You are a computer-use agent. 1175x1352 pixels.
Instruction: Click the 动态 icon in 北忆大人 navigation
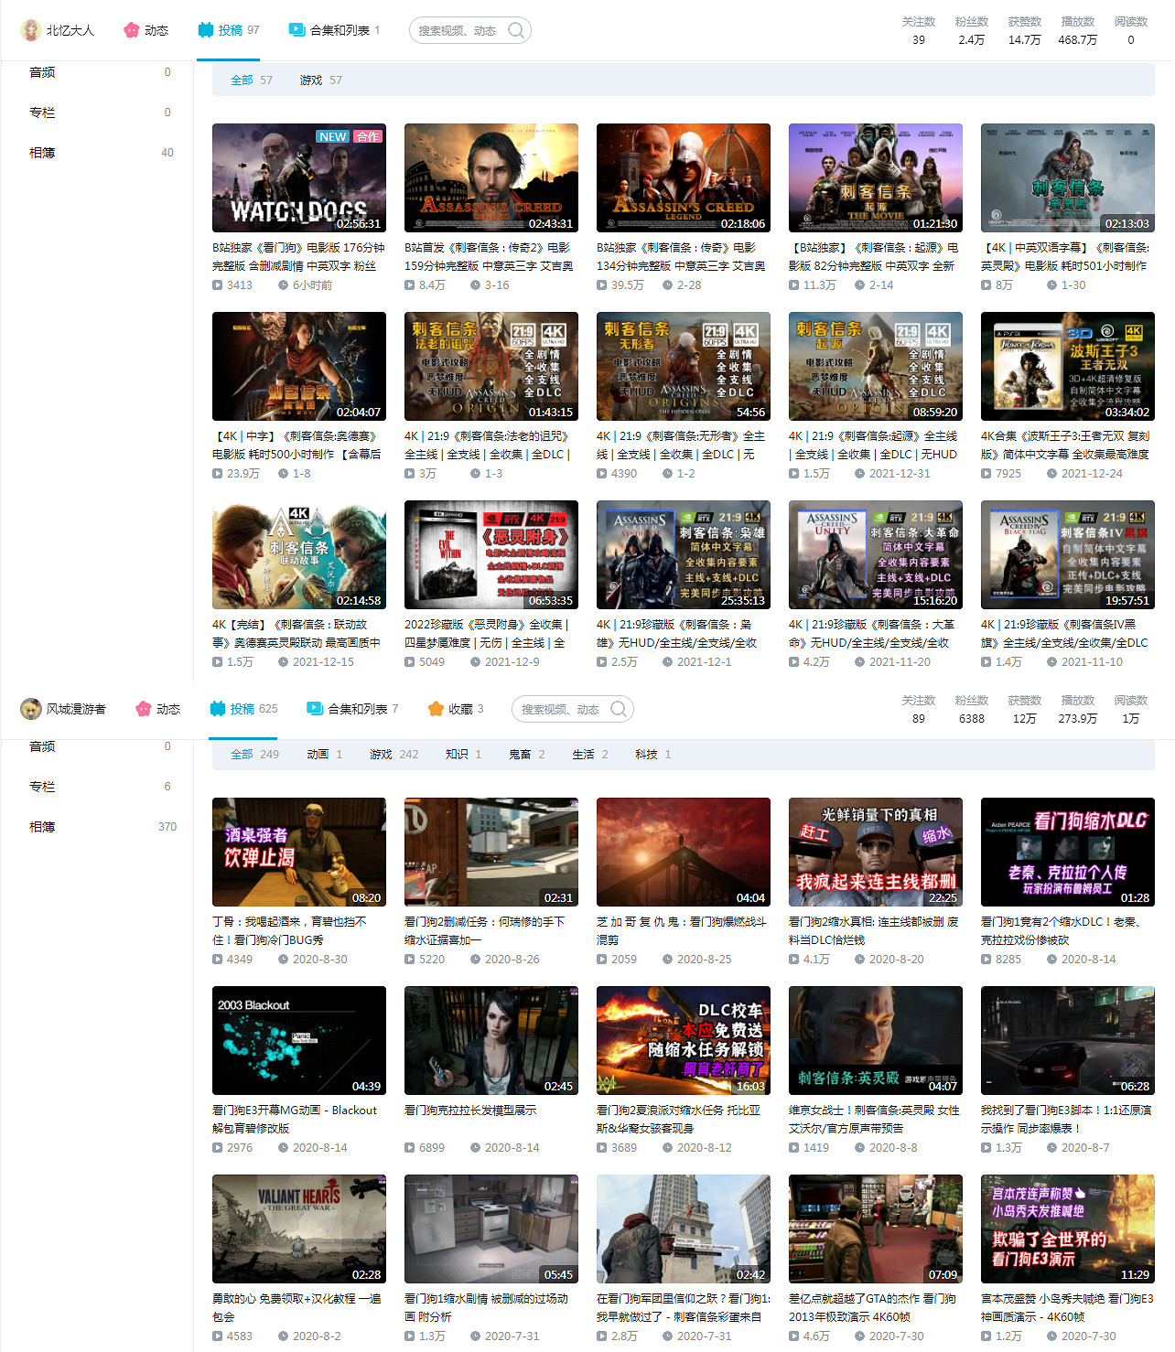point(132,30)
